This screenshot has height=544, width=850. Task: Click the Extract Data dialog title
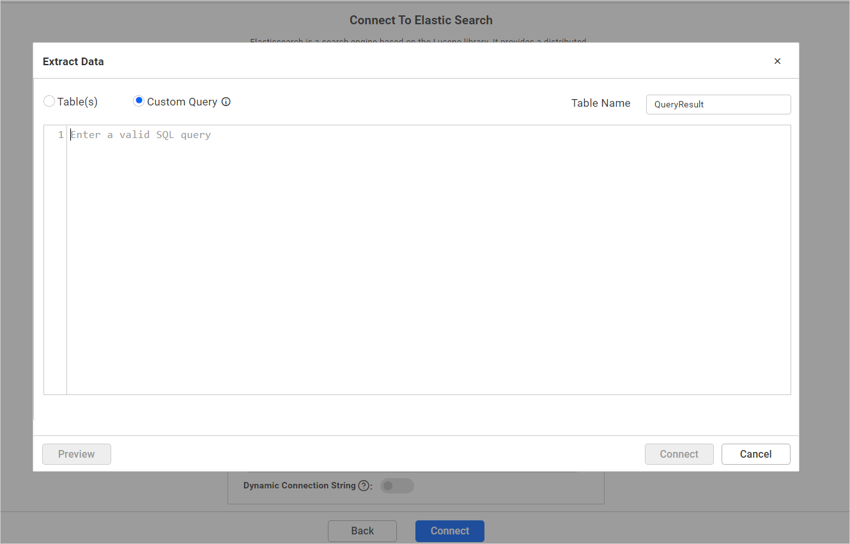(x=73, y=62)
